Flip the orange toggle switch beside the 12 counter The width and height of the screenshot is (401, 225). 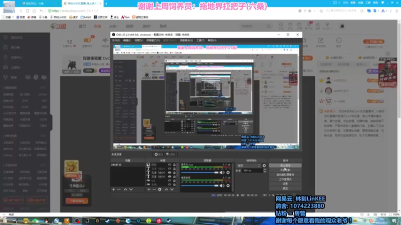(x=87, y=40)
